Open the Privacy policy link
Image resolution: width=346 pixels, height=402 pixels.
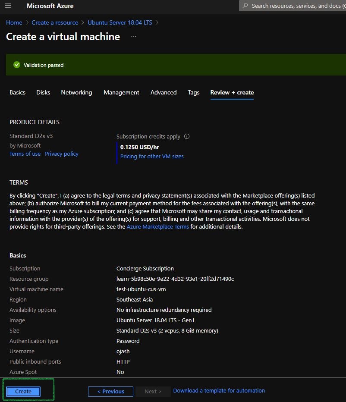(x=62, y=154)
